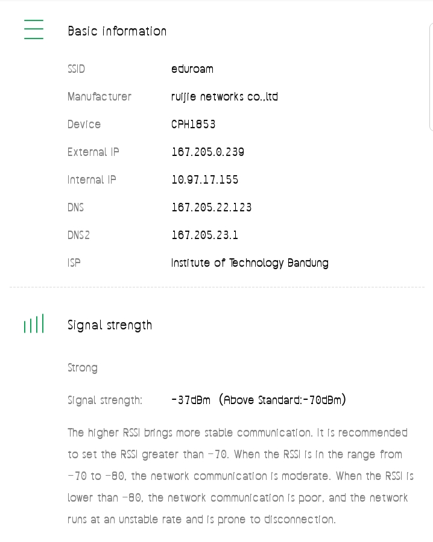The width and height of the screenshot is (433, 542).
Task: Select the Signal strength section heading
Action: [110, 325]
